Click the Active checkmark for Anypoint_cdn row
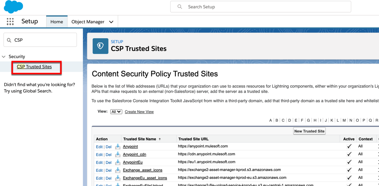Screen dimensions: 379x186 point(349,155)
